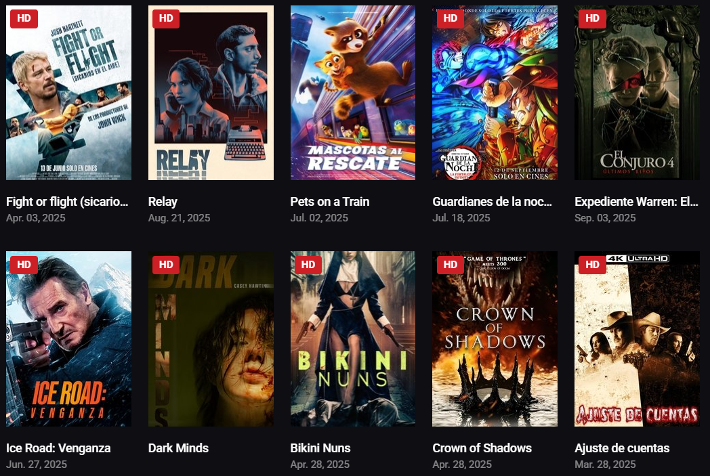This screenshot has height=476, width=710.
Task: Open the Ice Road: Venganza poster
Action: click(69, 339)
